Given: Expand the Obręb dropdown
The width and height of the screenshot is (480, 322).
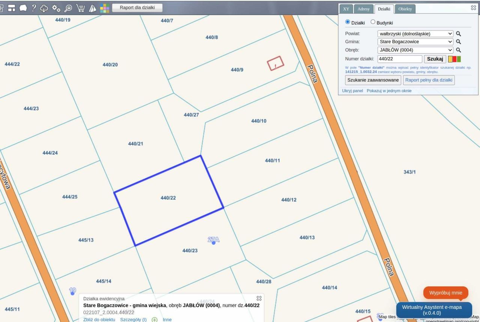Looking at the screenshot, I should pyautogui.click(x=416, y=50).
